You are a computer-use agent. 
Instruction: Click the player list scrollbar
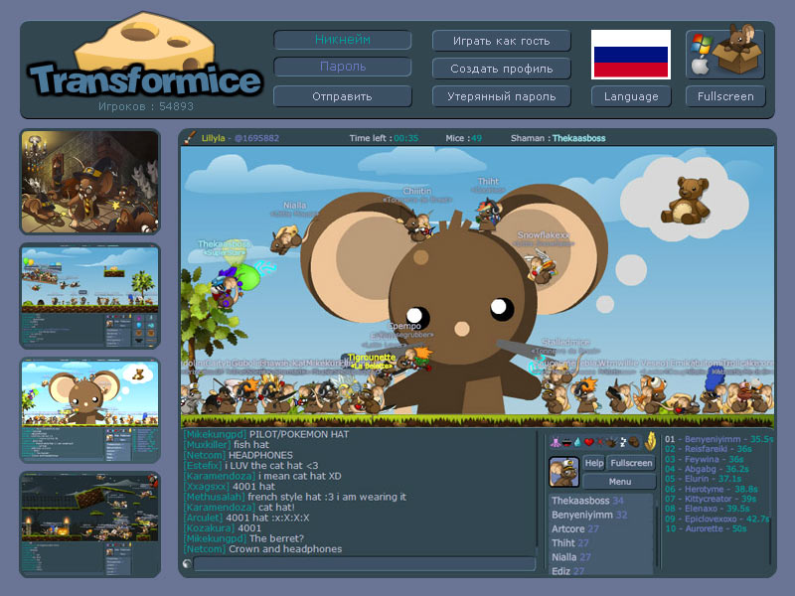click(x=658, y=534)
